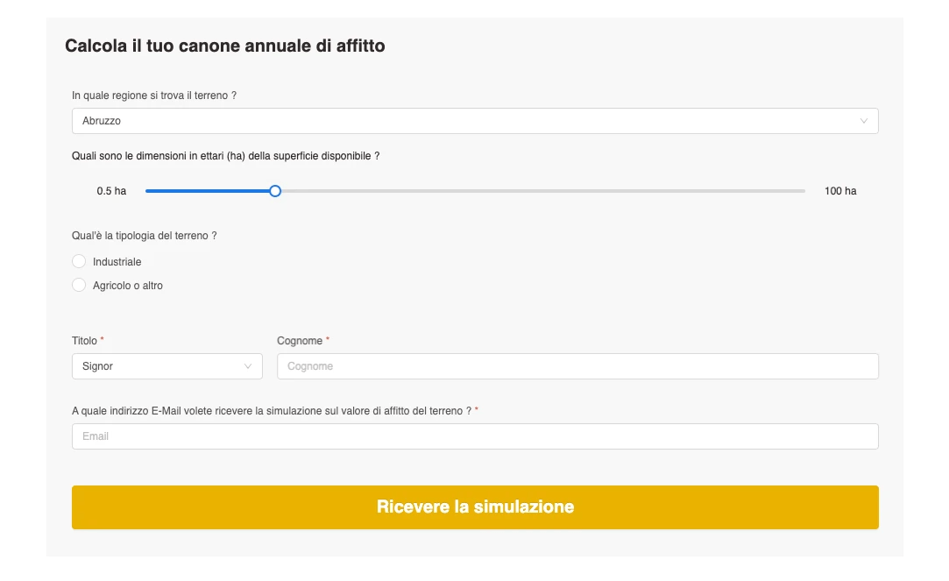Focus the Cognome text field

577,366
